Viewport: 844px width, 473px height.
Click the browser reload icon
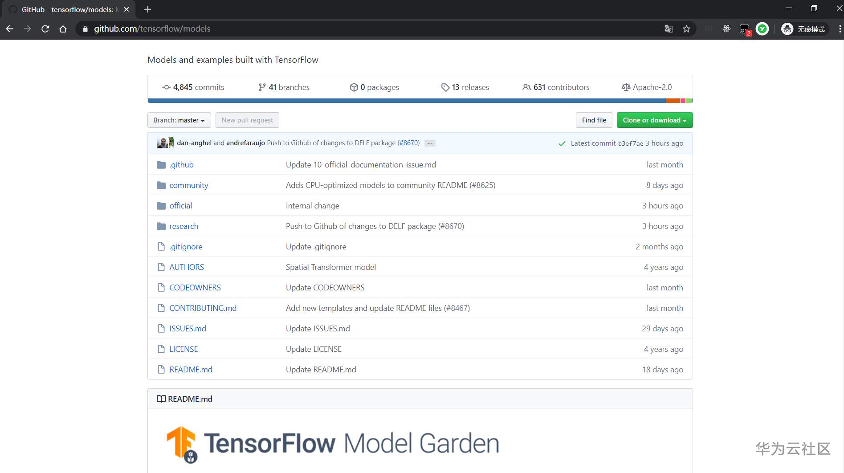[x=45, y=29]
